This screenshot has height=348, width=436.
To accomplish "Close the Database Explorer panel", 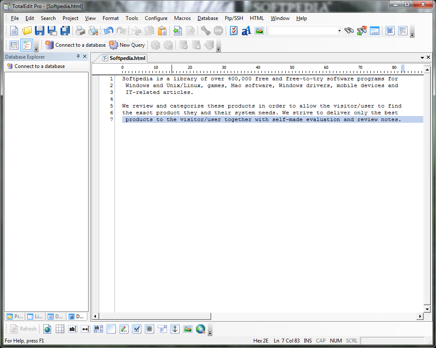I will click(85, 57).
